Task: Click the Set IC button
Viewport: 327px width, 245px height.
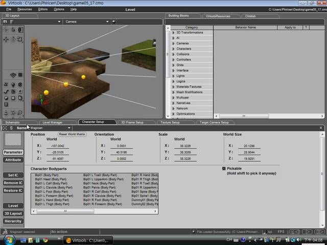Action: (x=13, y=175)
